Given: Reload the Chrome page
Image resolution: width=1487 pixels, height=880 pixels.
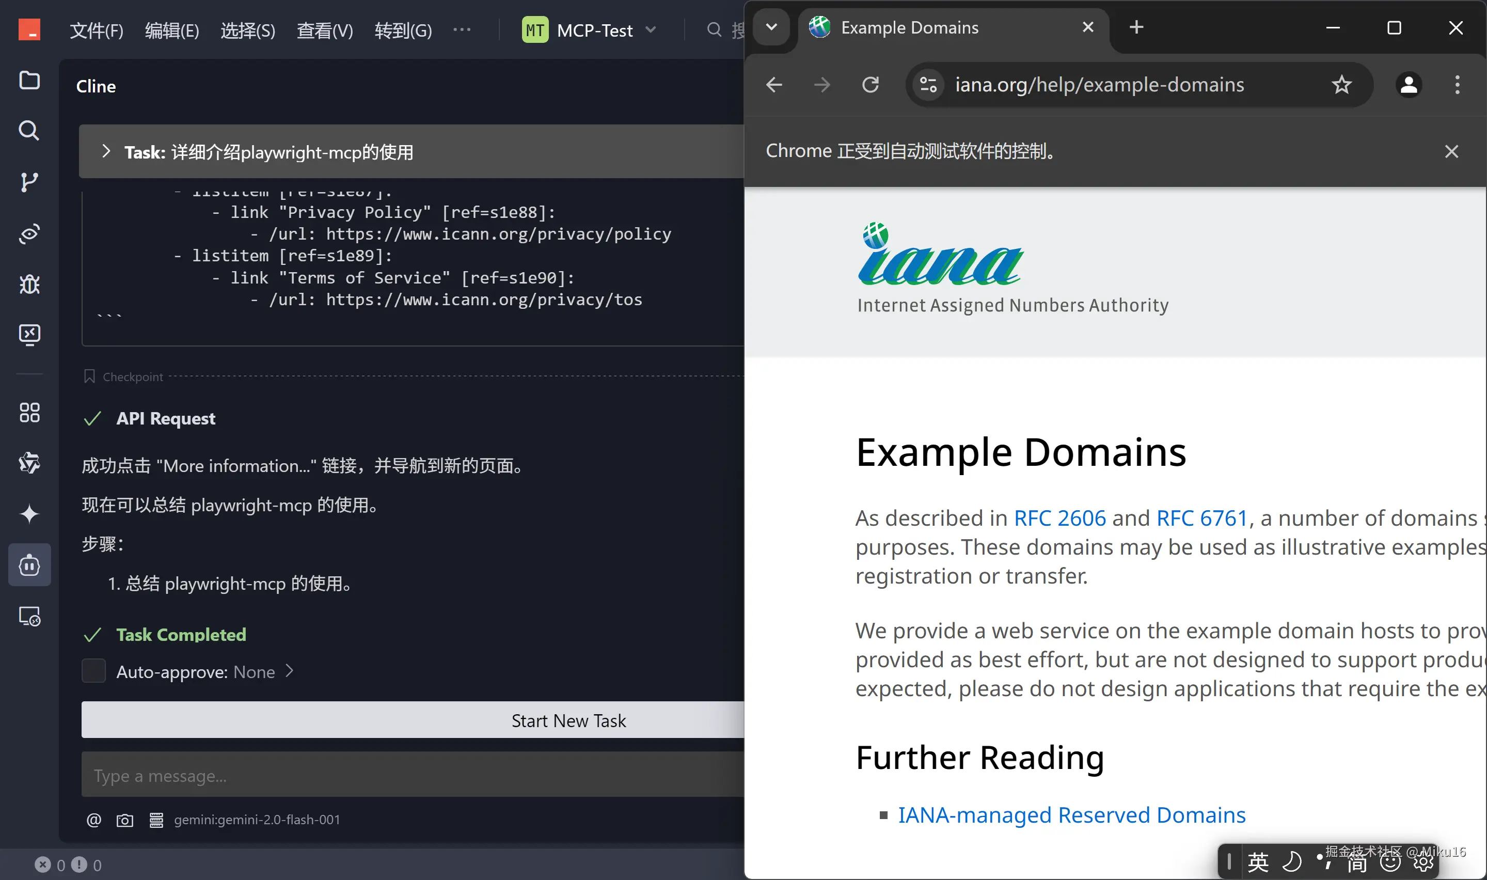Looking at the screenshot, I should [x=870, y=85].
